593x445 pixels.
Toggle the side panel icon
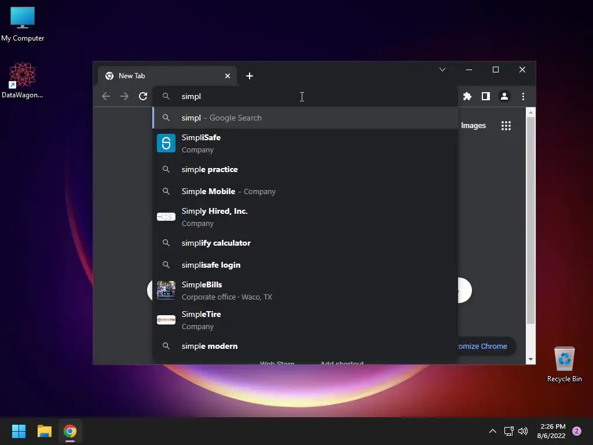(x=486, y=97)
